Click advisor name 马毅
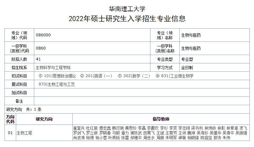The image size is (254, 147). point(116,133)
